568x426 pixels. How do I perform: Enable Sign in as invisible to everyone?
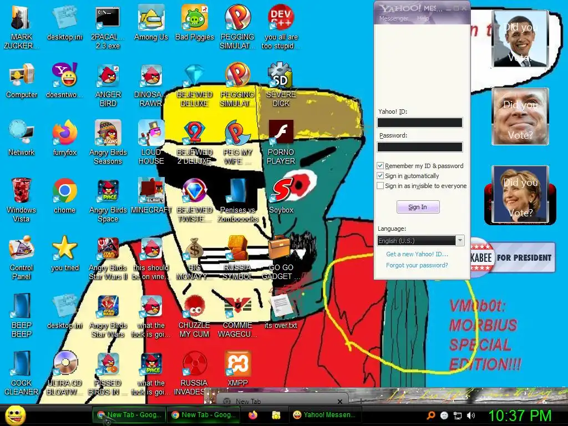click(x=380, y=186)
